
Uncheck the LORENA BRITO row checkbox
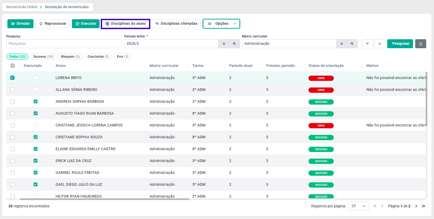[13, 78]
